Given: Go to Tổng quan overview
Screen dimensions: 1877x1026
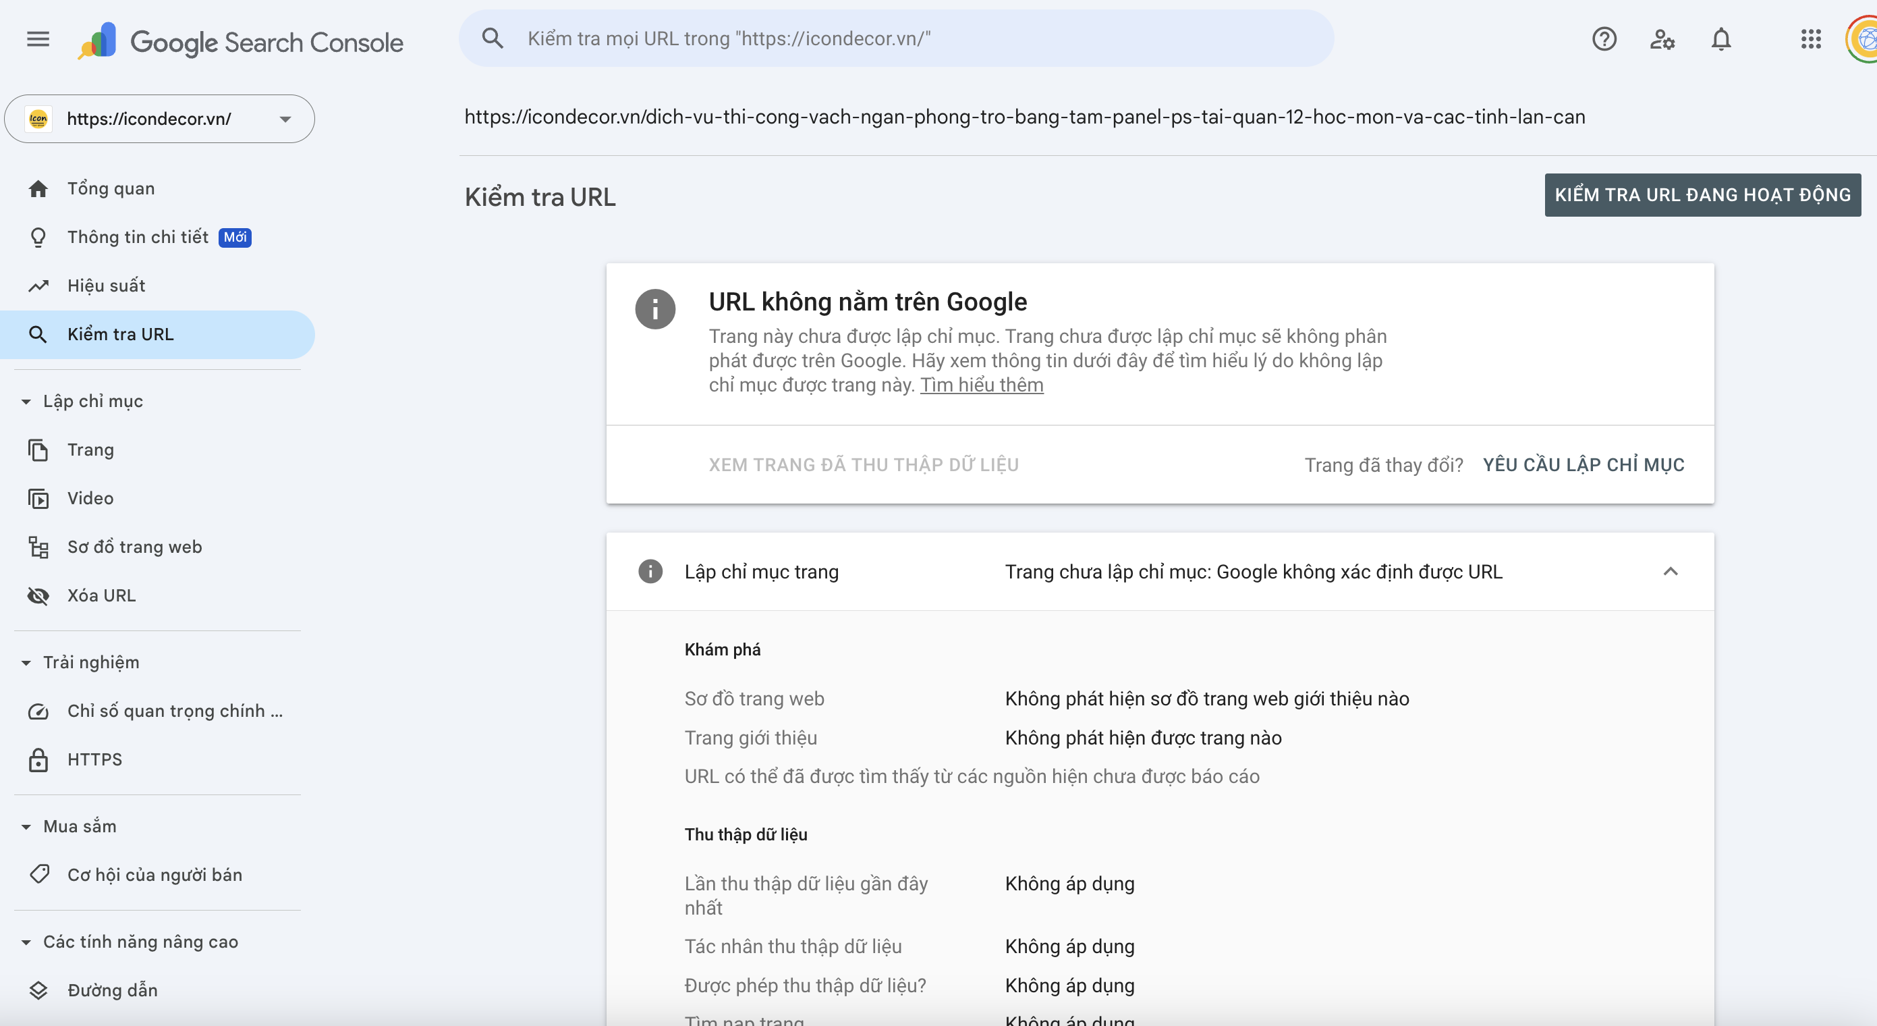Looking at the screenshot, I should tap(157, 189).
